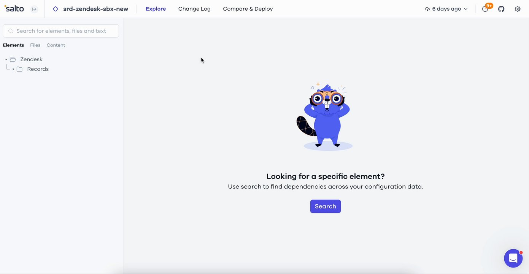Click the blue Search button
Screen dimensions: 529x274
click(326, 206)
